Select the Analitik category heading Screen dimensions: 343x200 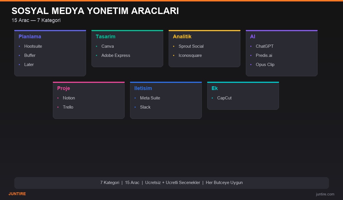point(182,37)
